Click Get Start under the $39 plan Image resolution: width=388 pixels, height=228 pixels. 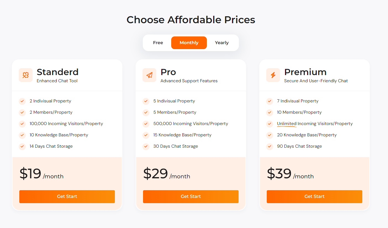pos(315,197)
